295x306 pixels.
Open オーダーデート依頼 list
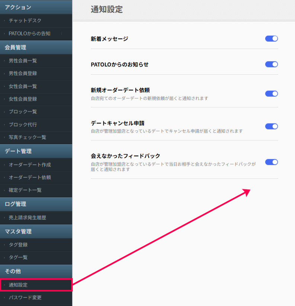coord(30,177)
